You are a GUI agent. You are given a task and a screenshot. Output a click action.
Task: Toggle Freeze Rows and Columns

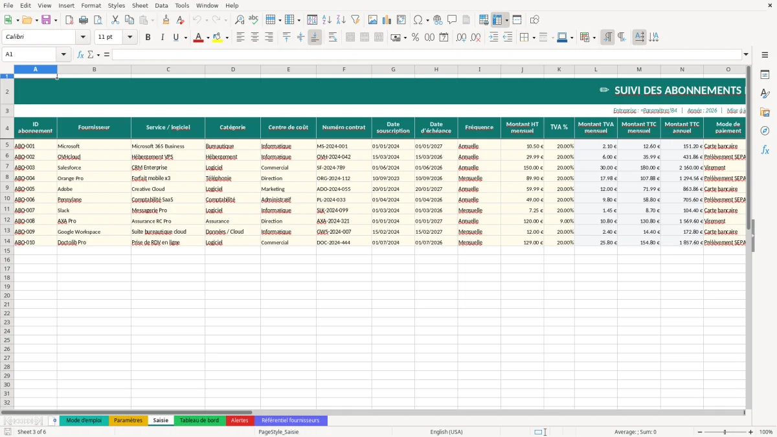click(497, 20)
